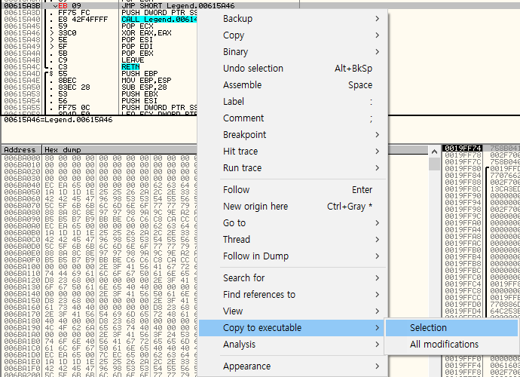Click the Search for submenu arrow
Image resolution: width=520 pixels, height=377 pixels.
click(377, 278)
